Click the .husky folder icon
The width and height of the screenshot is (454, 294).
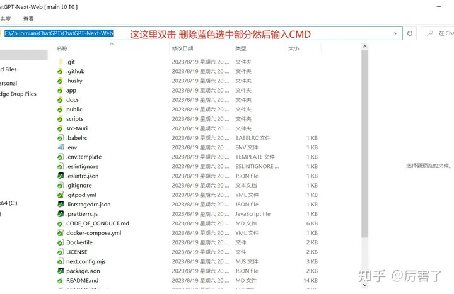click(x=61, y=81)
